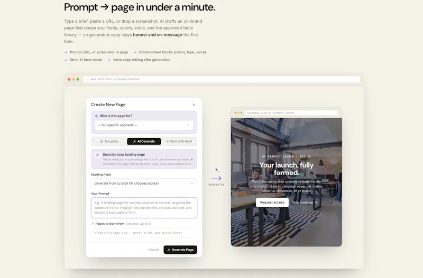Screen dimensions: 423x278
Task: Click the checkmark next to 'Inline copy editing'
Action: coord(109,60)
